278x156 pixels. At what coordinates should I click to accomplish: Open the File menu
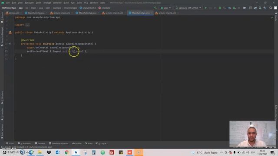point(8,3)
